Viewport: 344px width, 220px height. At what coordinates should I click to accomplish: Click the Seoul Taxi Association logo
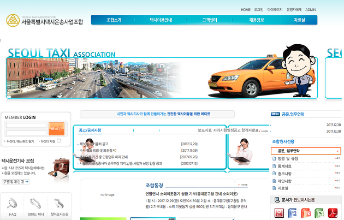coord(45,20)
